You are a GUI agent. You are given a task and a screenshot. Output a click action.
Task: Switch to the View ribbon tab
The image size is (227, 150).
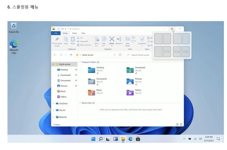(x=83, y=33)
